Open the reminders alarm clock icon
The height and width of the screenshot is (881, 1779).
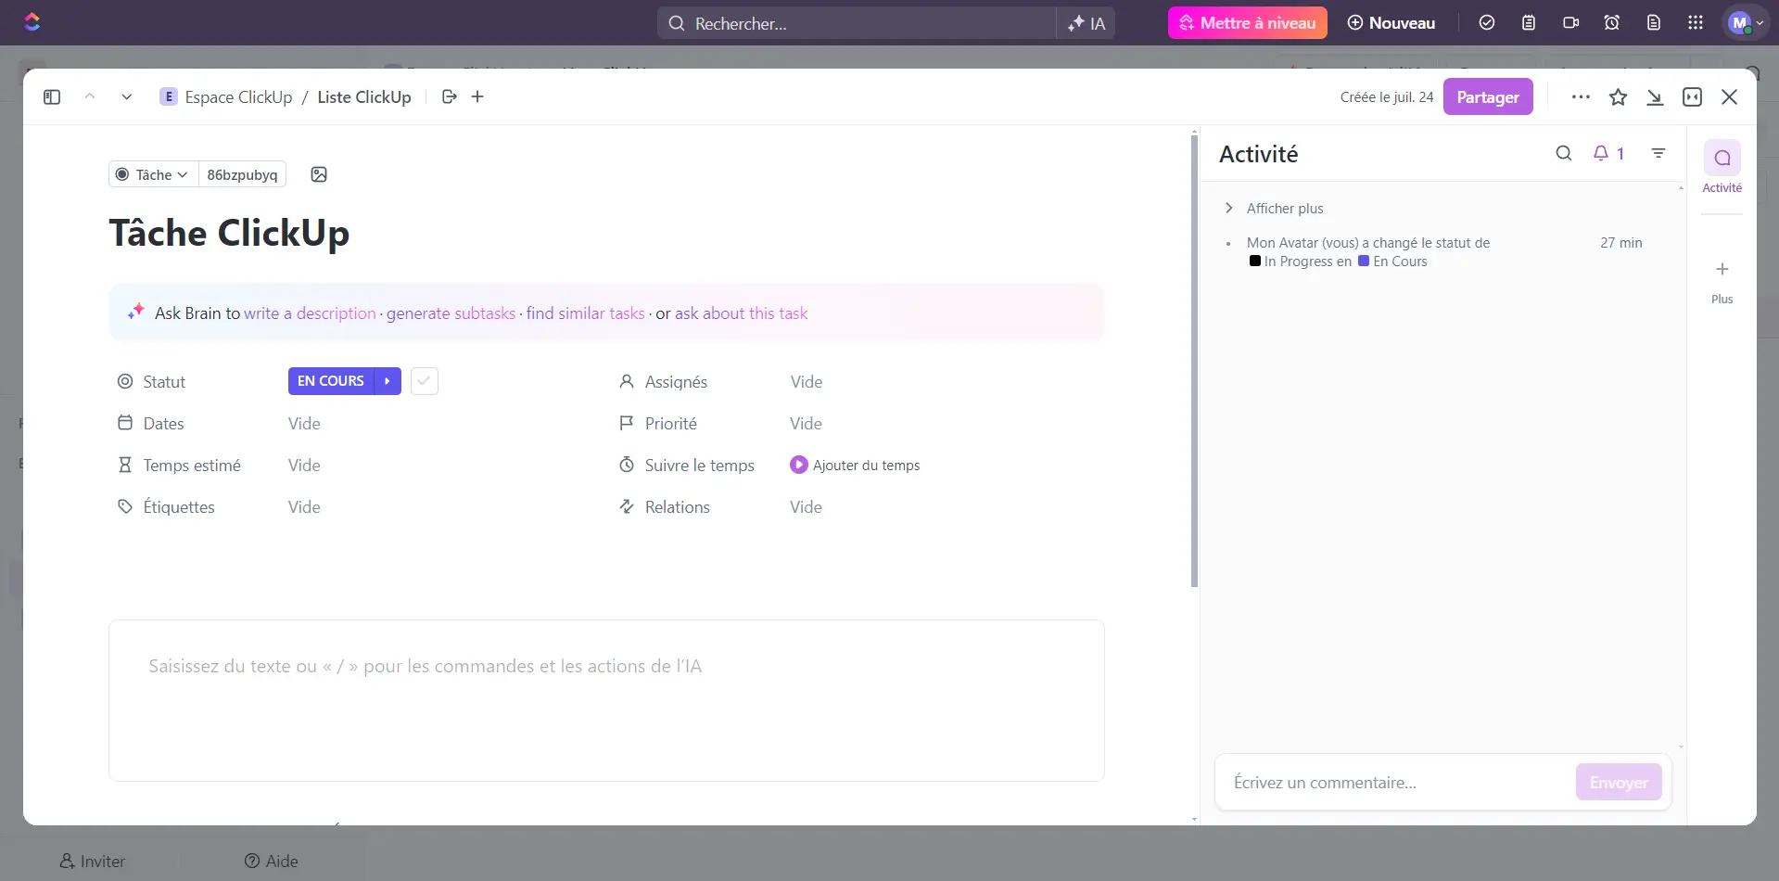pyautogui.click(x=1612, y=23)
